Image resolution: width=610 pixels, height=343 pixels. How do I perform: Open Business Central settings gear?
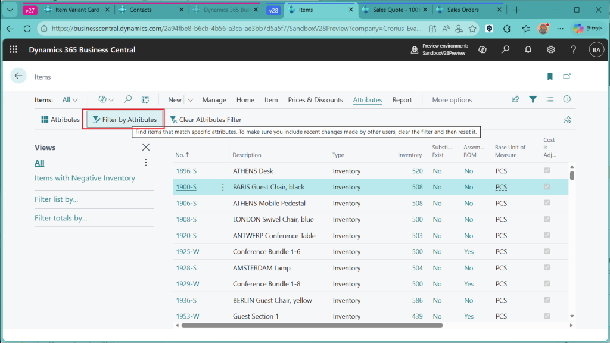point(551,50)
